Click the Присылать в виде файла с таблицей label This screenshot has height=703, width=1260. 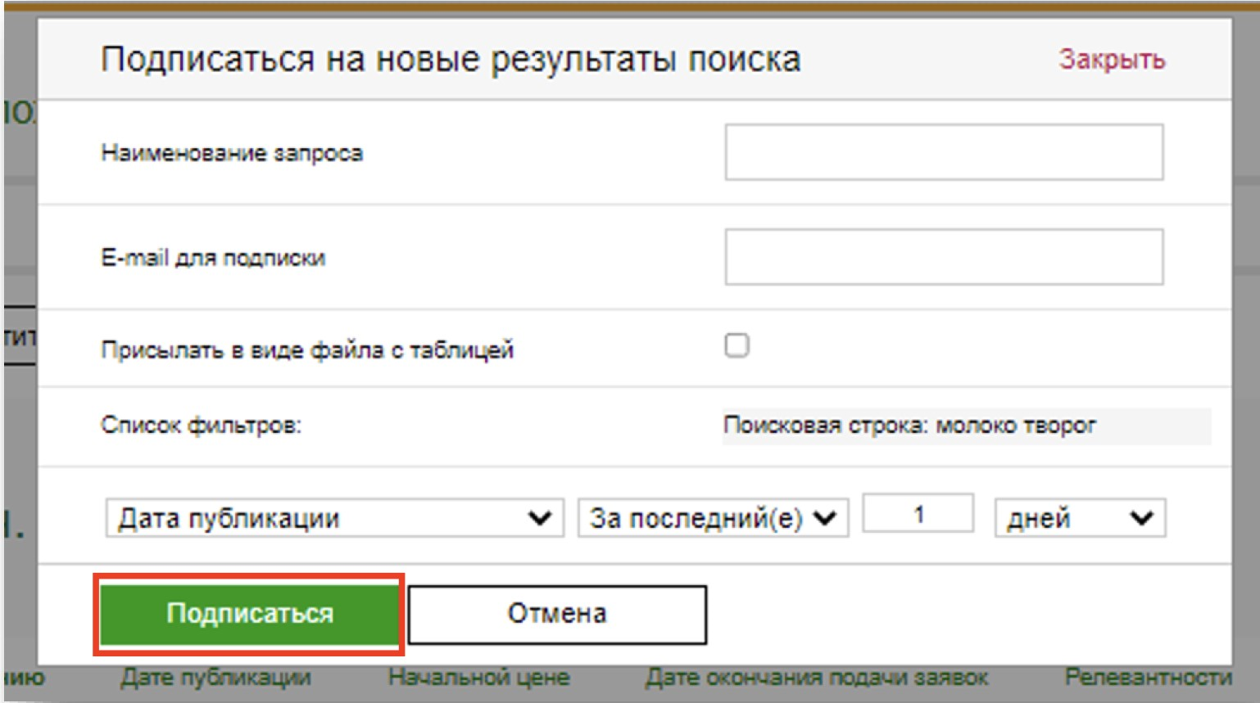click(307, 350)
